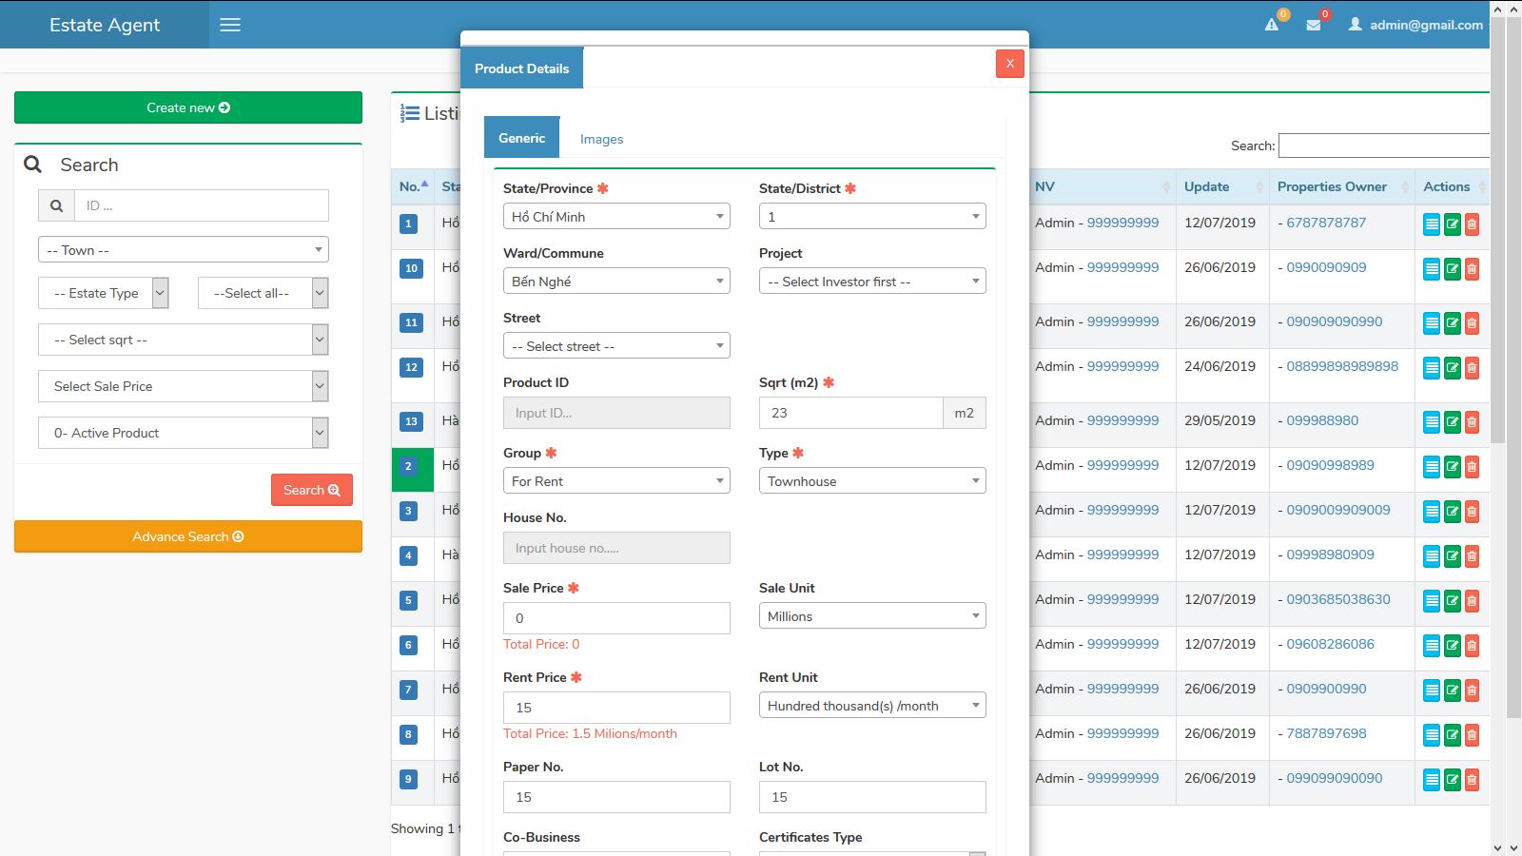Edit the listing owned by 099099090090
The height and width of the screenshot is (856, 1522).
(1453, 780)
